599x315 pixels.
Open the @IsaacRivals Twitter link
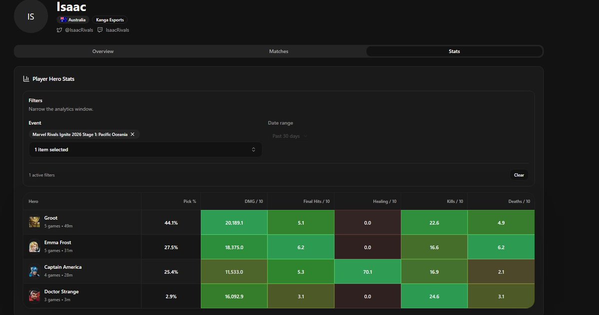coord(79,30)
